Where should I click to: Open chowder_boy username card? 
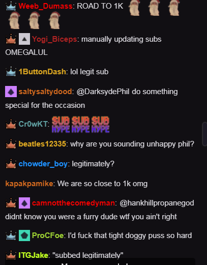(43, 164)
